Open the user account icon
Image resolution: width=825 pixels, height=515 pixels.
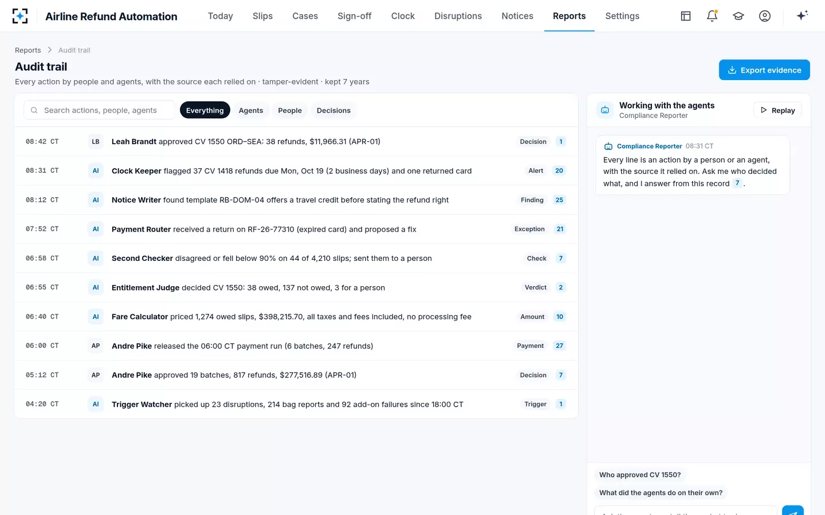[765, 16]
